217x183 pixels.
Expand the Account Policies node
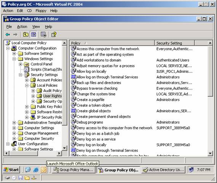coord(27,80)
